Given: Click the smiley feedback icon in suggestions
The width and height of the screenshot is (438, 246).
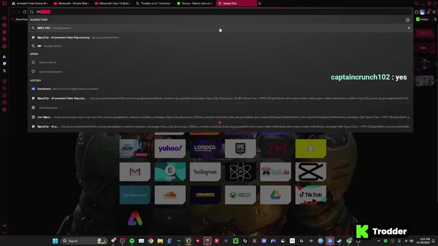Looking at the screenshot, I should [408, 20].
